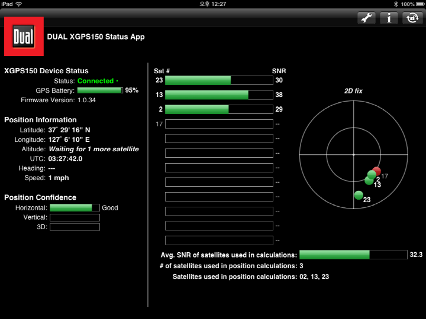
Task: Tap the GPS Battery level bar
Action: 100,90
